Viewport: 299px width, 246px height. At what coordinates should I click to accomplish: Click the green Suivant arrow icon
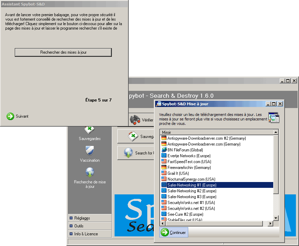10,116
